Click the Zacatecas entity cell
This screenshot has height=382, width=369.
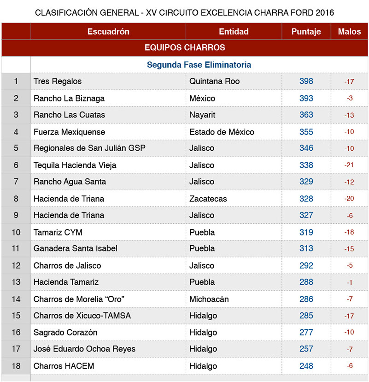tap(207, 199)
